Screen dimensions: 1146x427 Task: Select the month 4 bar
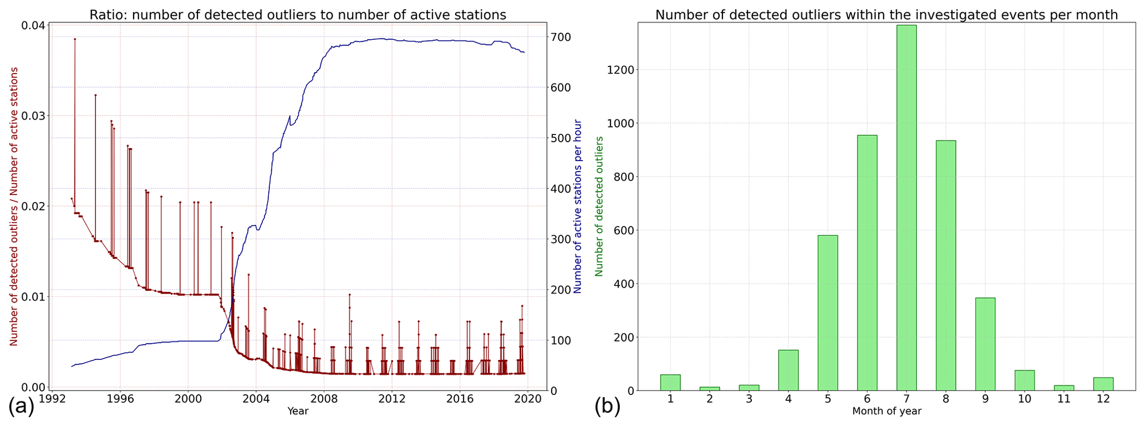coord(788,370)
